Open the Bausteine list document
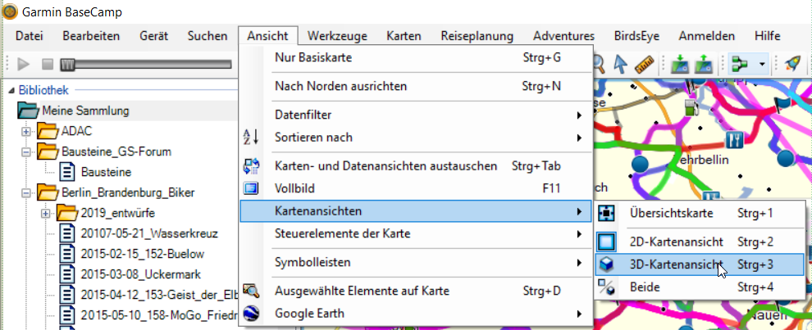The image size is (812, 330). pos(106,172)
